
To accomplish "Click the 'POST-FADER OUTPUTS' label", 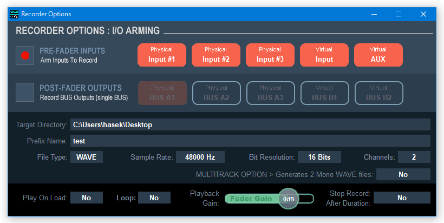I will point(81,88).
